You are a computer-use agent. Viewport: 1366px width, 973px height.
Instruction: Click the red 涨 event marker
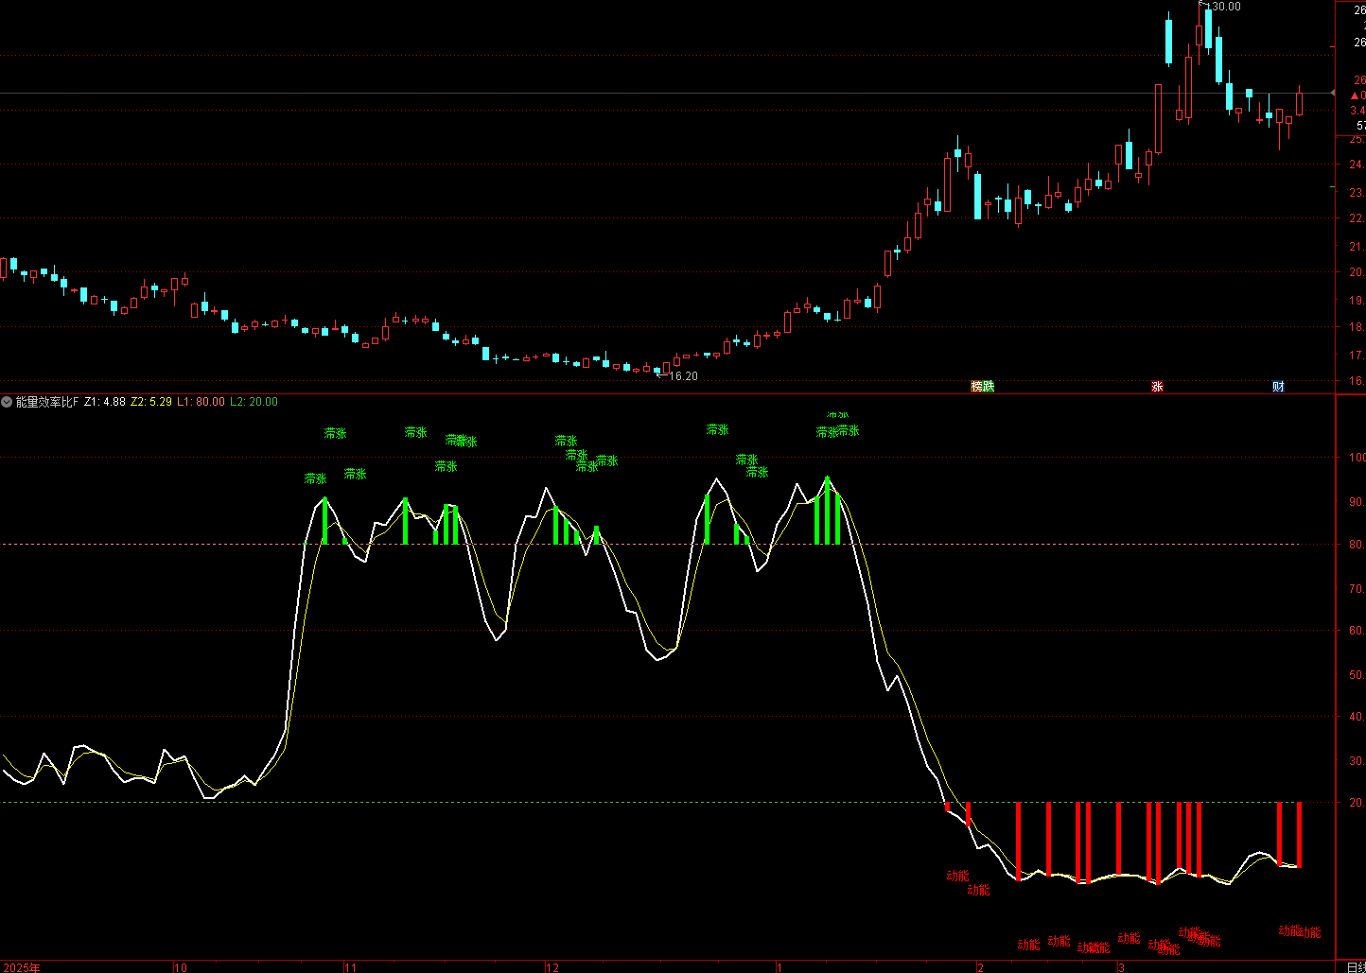pyautogui.click(x=1157, y=386)
